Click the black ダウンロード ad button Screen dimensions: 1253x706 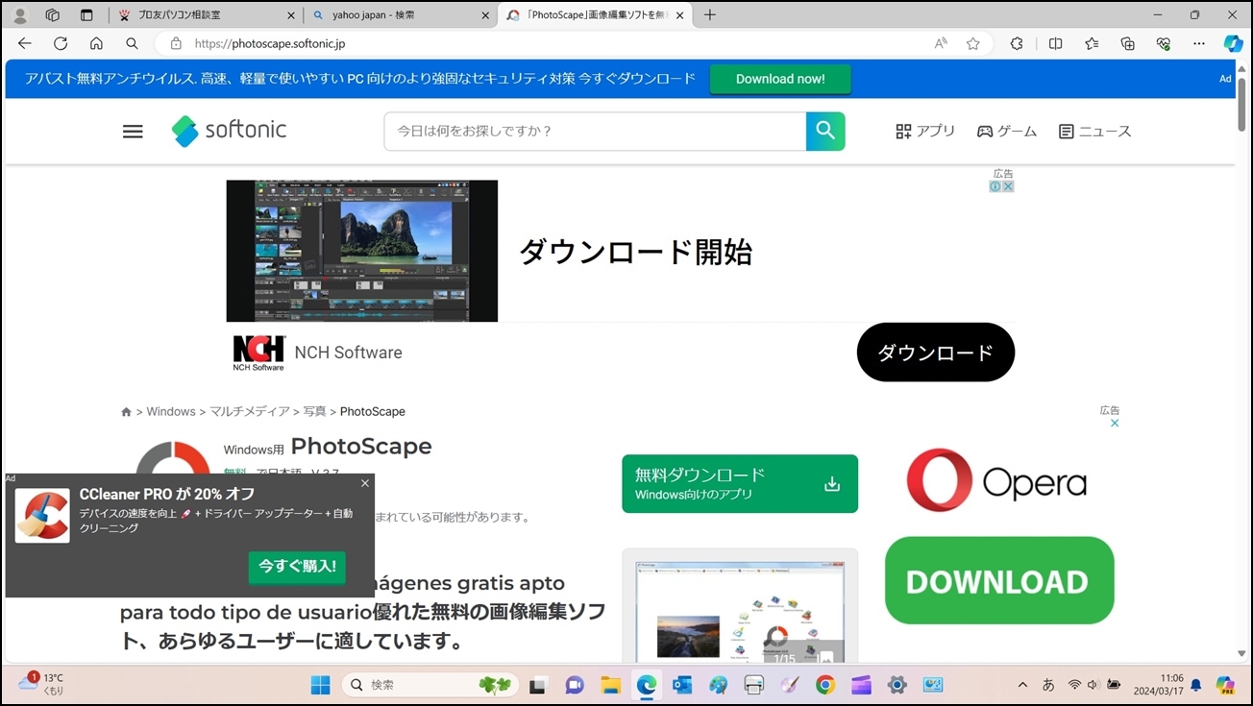tap(936, 353)
